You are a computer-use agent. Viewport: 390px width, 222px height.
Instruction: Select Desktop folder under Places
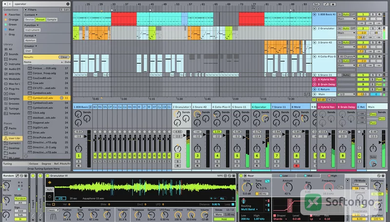tap(14, 148)
